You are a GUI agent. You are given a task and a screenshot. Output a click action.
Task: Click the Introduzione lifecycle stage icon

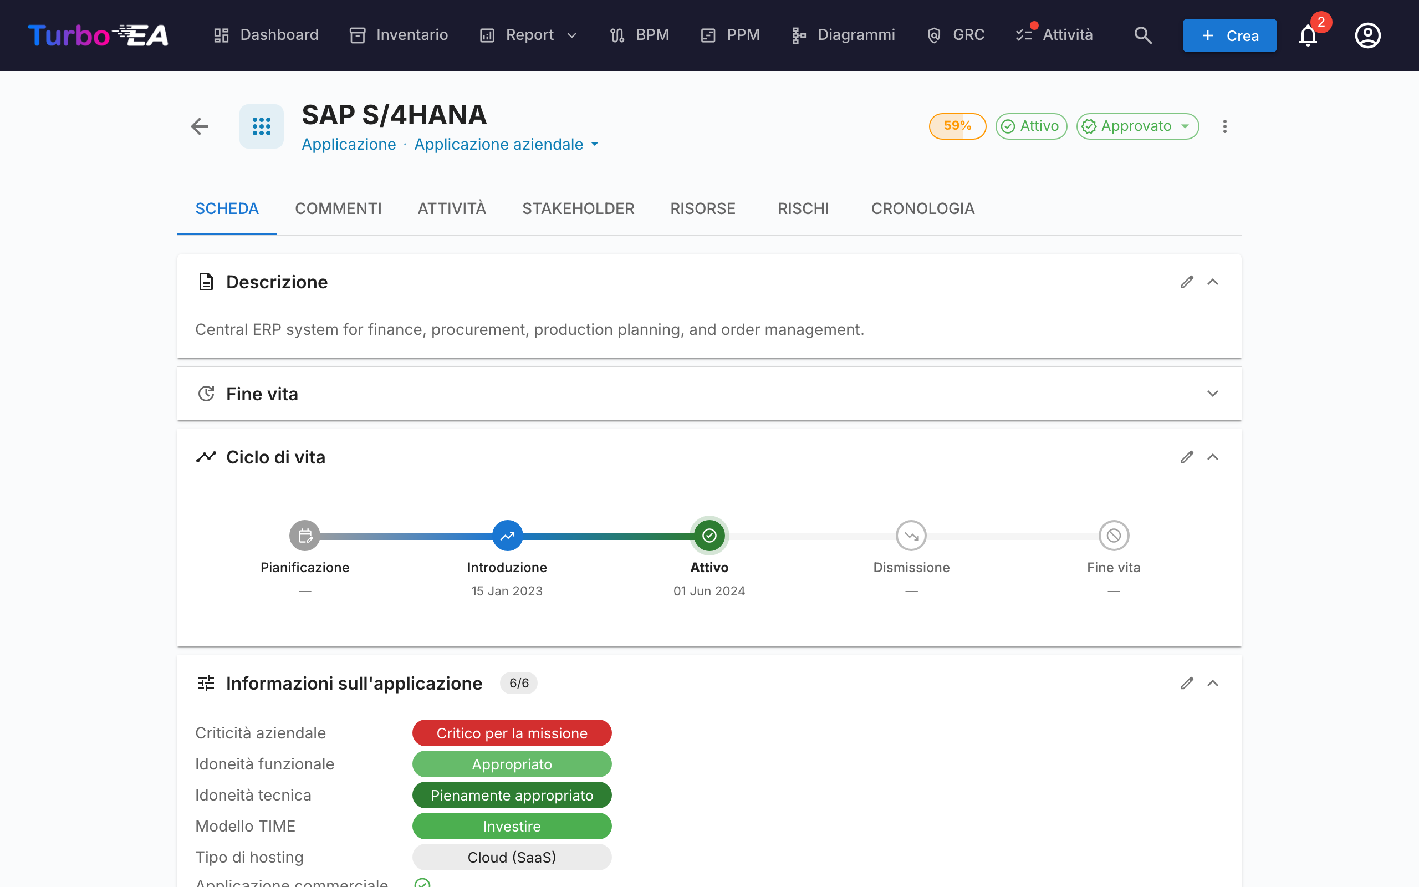(x=507, y=536)
